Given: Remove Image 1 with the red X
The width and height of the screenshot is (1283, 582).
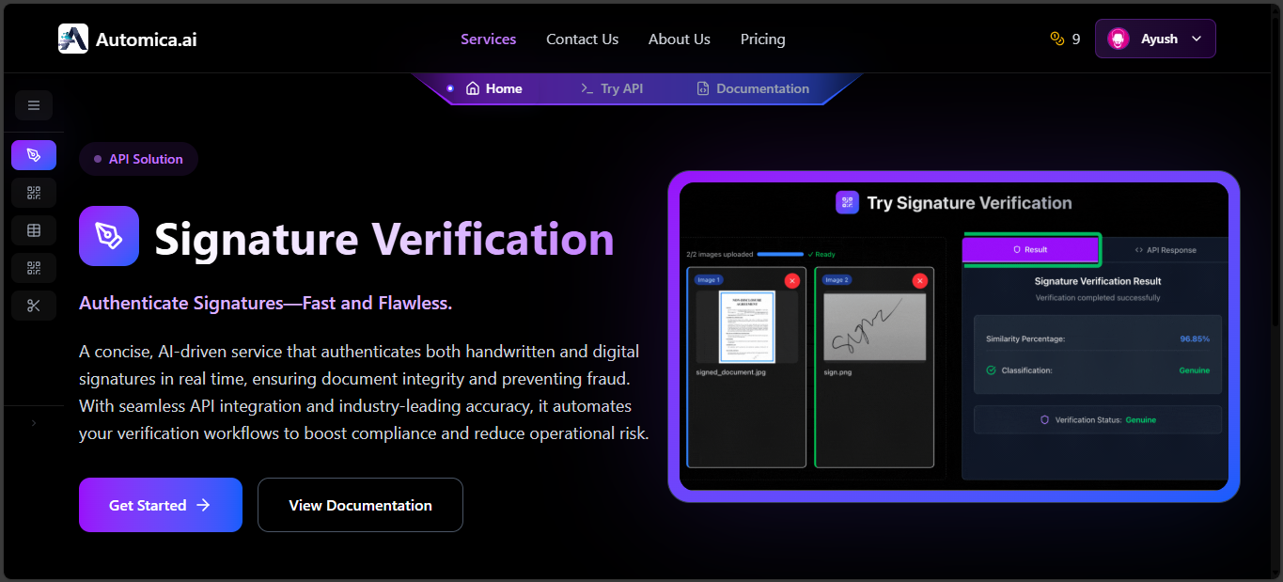Looking at the screenshot, I should [791, 280].
